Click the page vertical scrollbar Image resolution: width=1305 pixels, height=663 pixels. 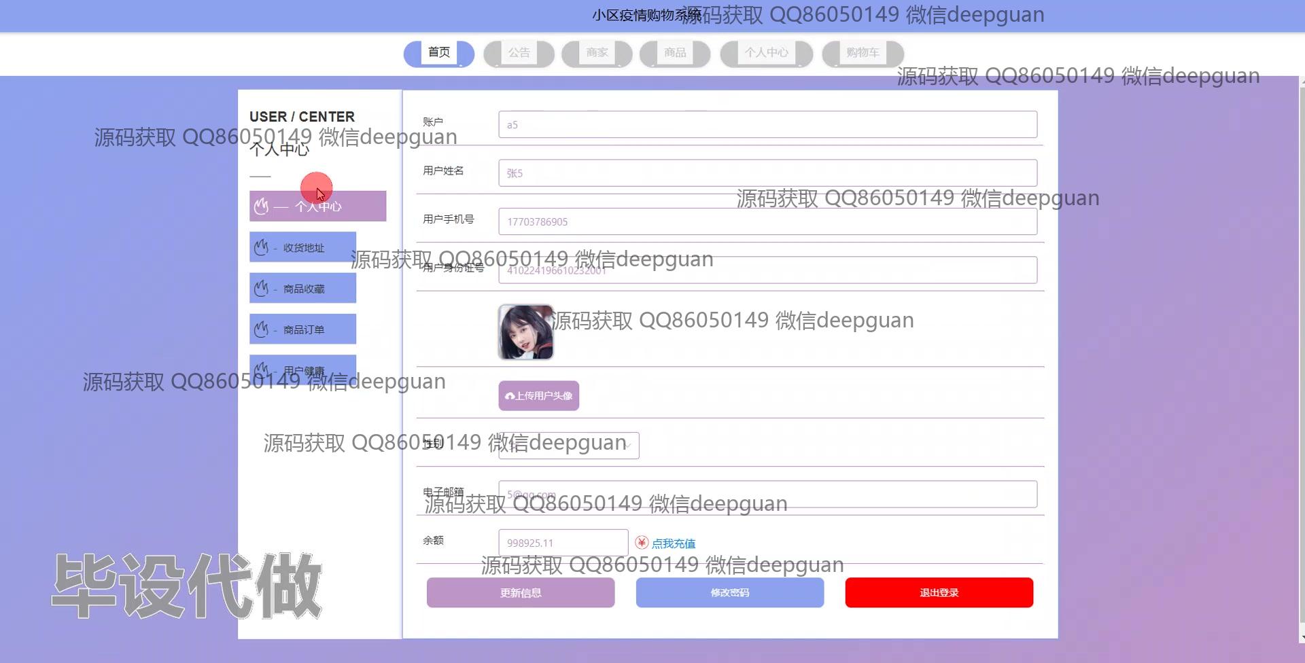1302,360
